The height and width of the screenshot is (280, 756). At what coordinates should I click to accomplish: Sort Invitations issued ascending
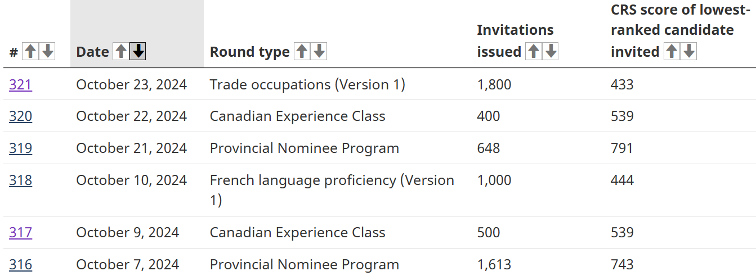pyautogui.click(x=533, y=52)
